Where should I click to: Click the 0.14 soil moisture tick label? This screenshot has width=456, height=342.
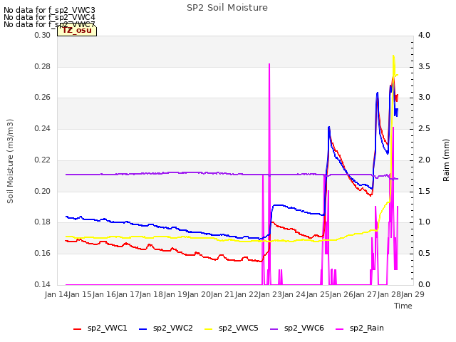[43, 284]
